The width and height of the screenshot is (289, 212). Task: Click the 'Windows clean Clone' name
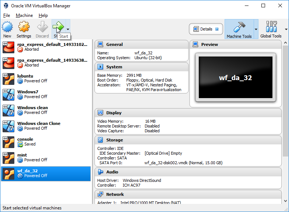[x=39, y=123]
